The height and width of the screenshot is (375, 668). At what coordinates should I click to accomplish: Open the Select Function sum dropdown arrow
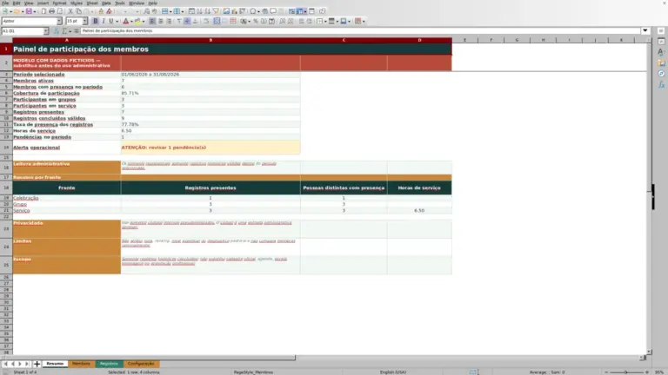click(x=70, y=31)
